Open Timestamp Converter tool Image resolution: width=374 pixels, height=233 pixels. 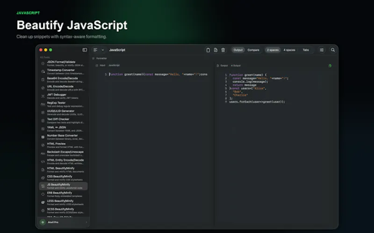point(63,72)
